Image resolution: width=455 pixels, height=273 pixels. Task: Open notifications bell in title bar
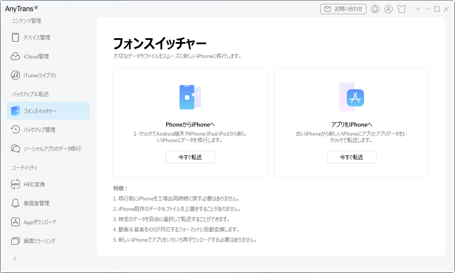click(x=375, y=9)
